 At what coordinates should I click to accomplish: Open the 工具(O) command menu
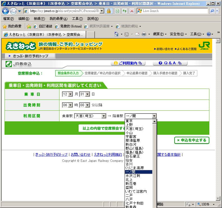pos(197,34)
